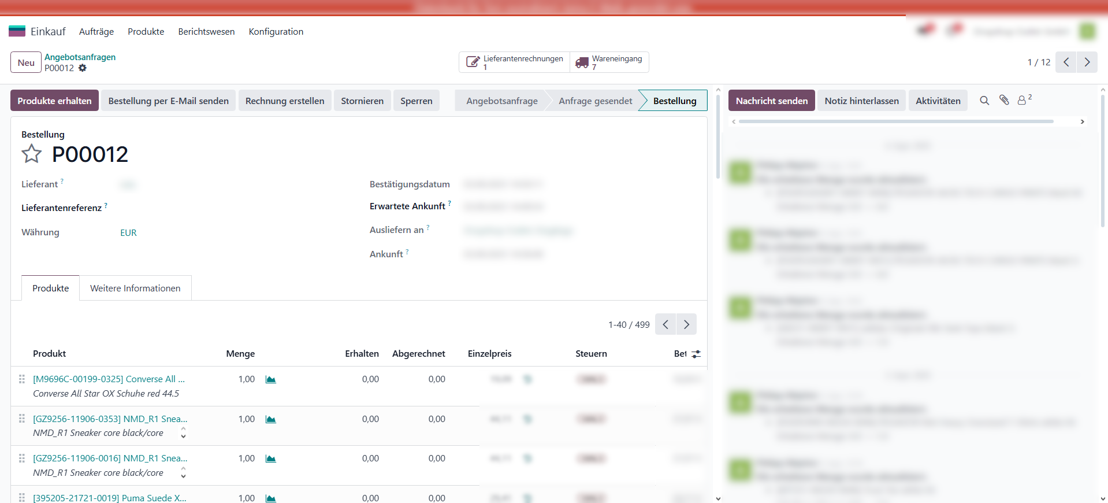
Task: Select the Anfrage gesendet status stage
Action: 595,101
